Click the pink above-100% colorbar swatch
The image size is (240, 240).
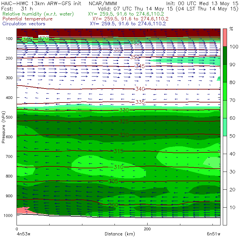pos(225,38)
